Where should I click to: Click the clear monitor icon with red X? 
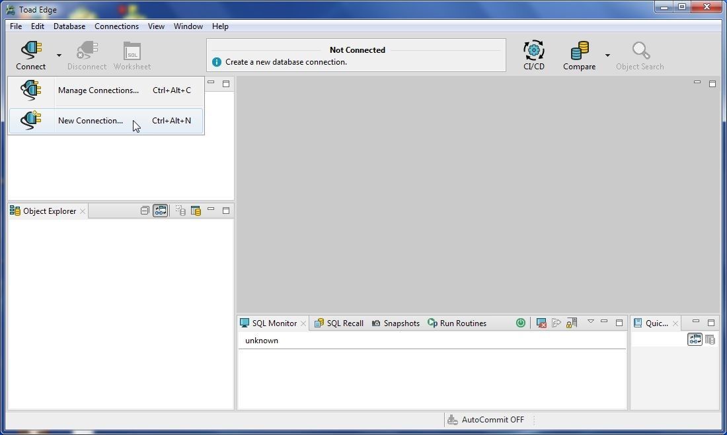point(541,323)
